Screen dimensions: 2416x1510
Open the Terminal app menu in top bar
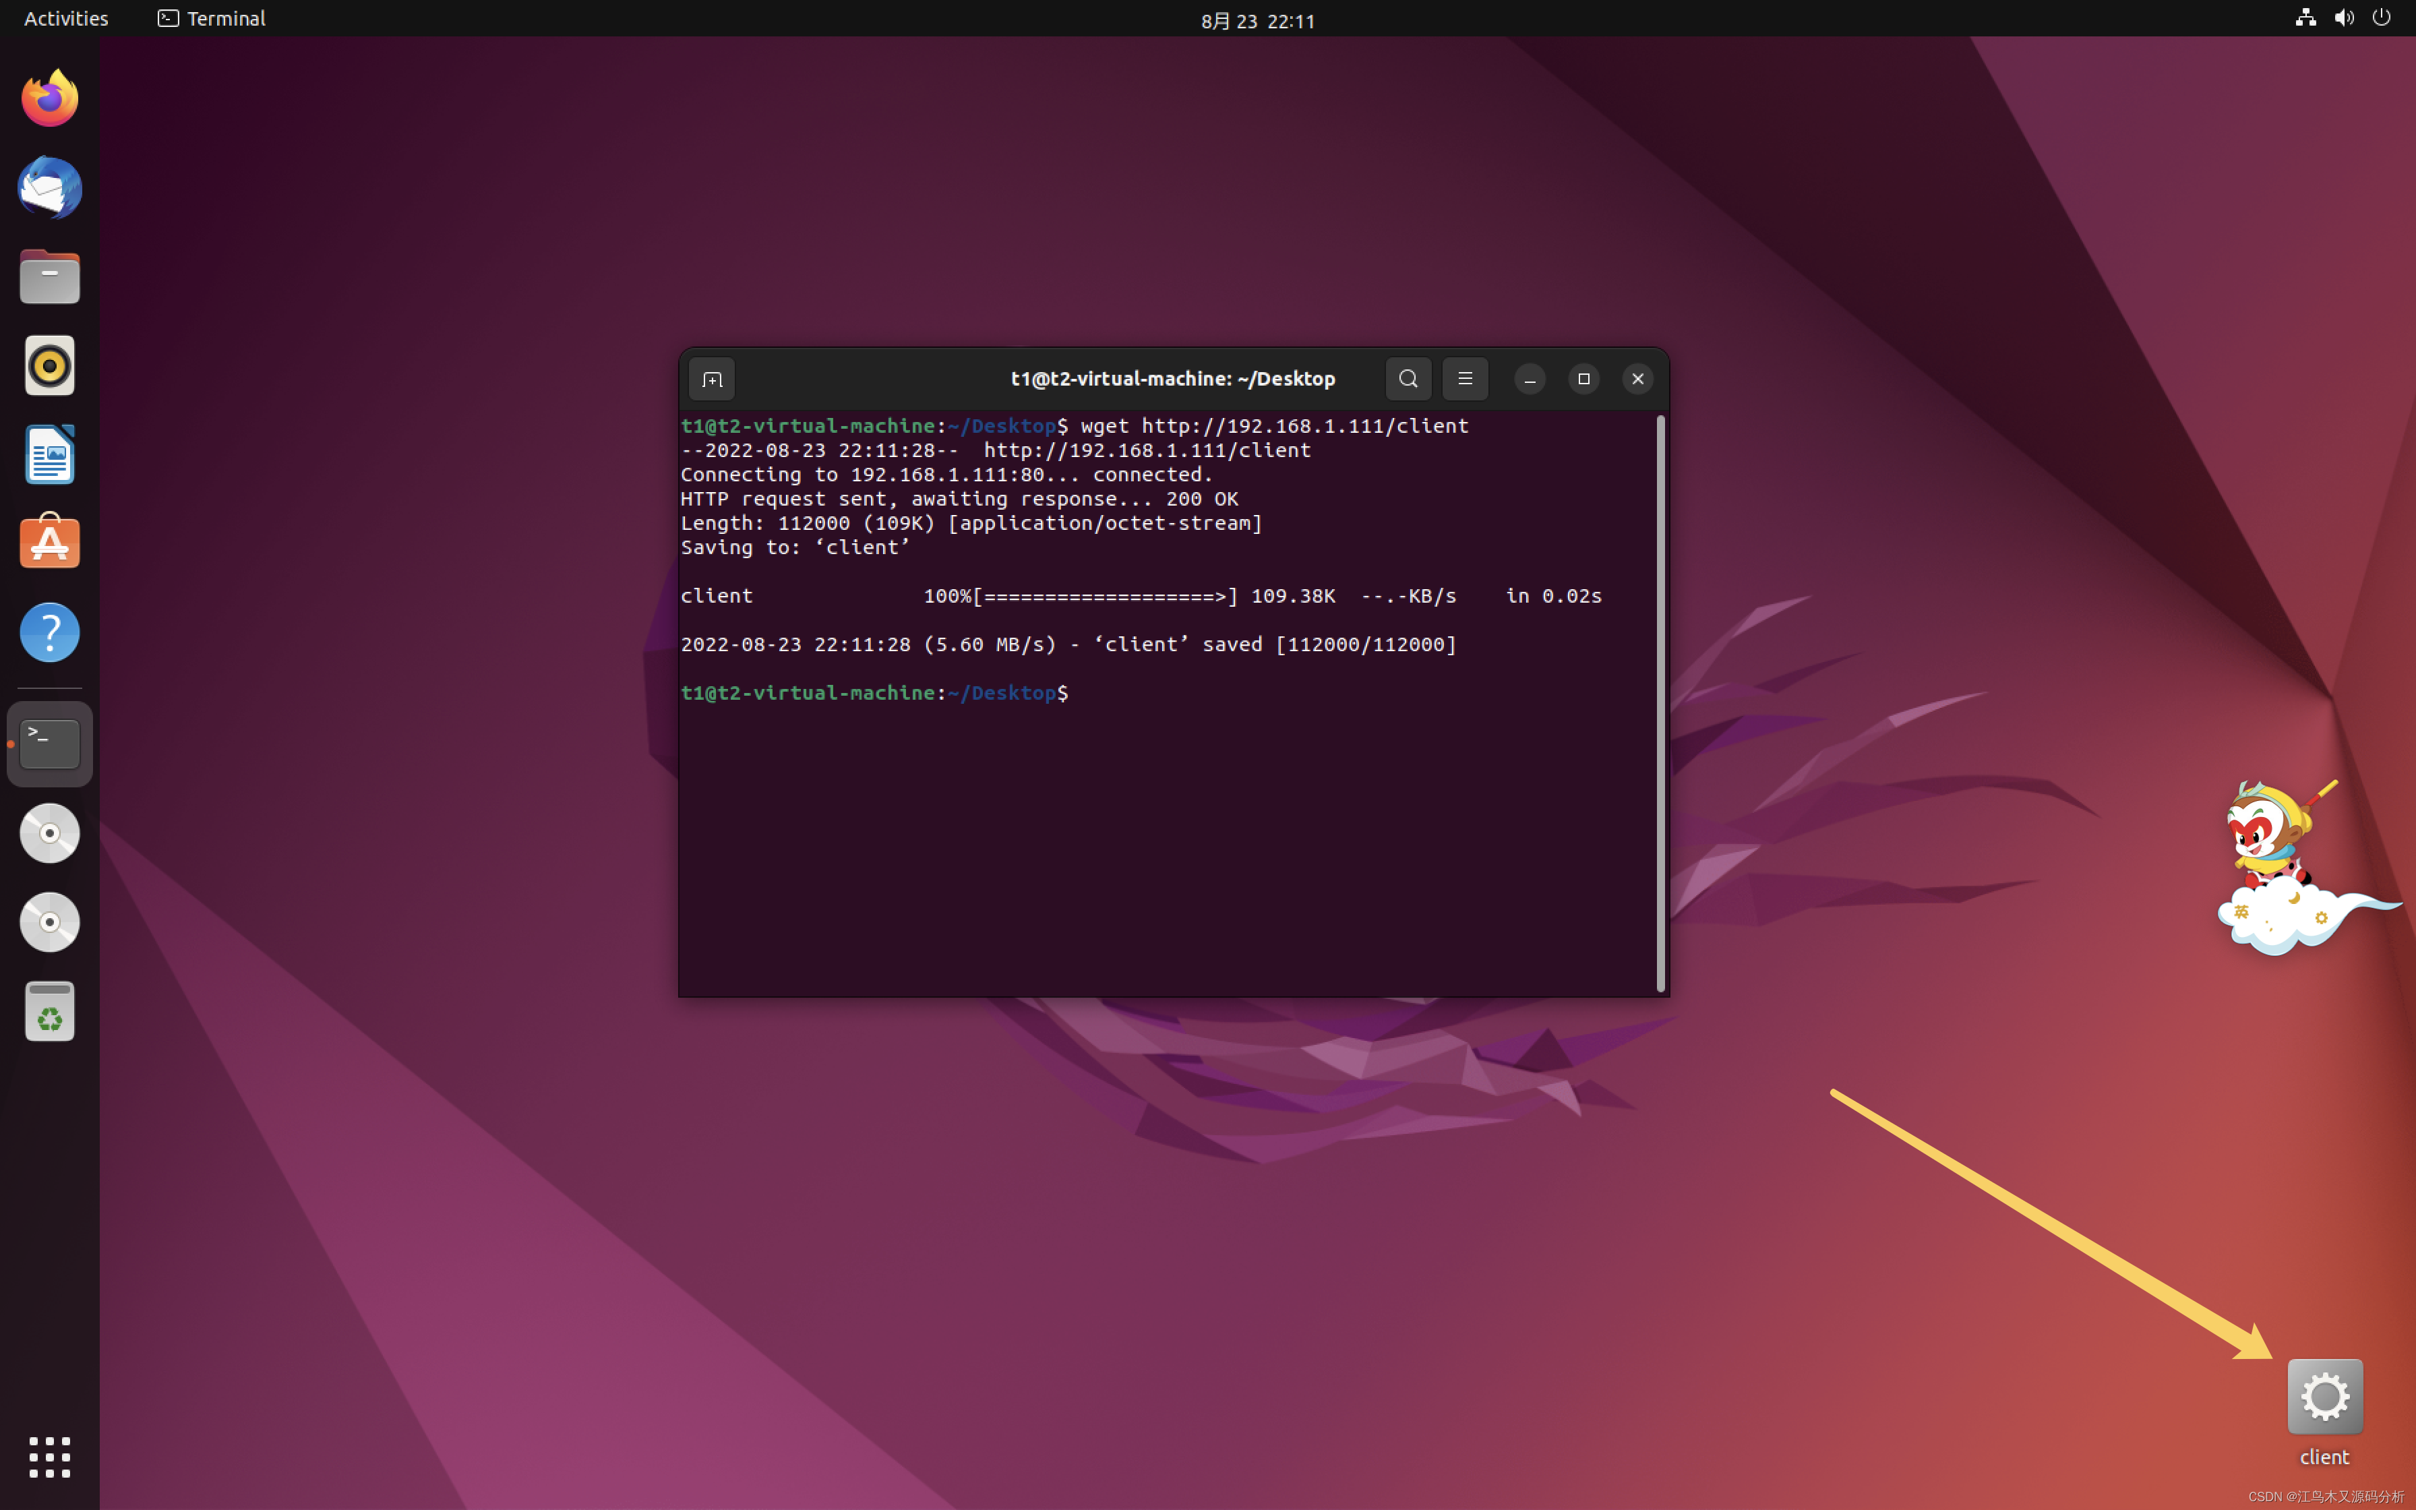click(212, 18)
